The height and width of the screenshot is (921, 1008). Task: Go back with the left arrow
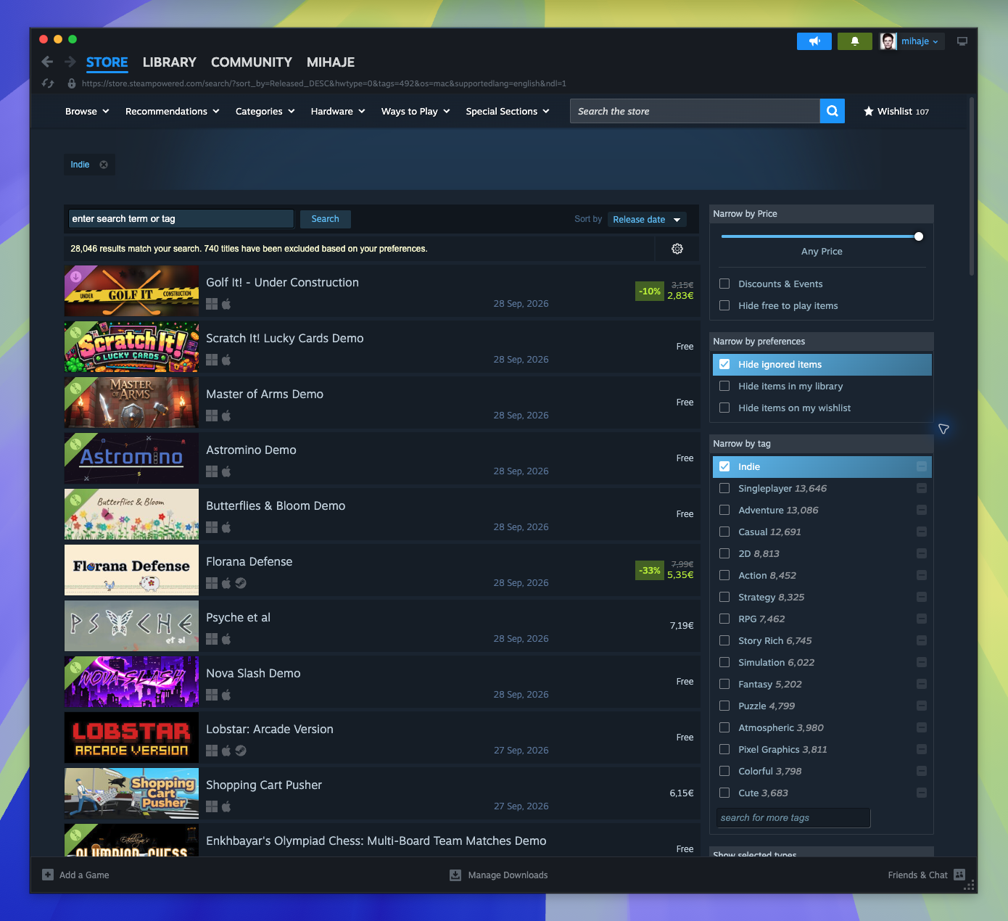coord(47,62)
